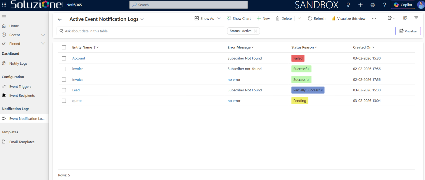
Task: Click the plus quick create icon
Action: point(360,5)
